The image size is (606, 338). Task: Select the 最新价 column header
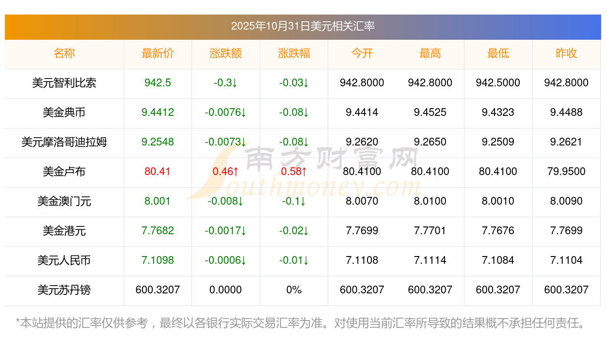158,53
